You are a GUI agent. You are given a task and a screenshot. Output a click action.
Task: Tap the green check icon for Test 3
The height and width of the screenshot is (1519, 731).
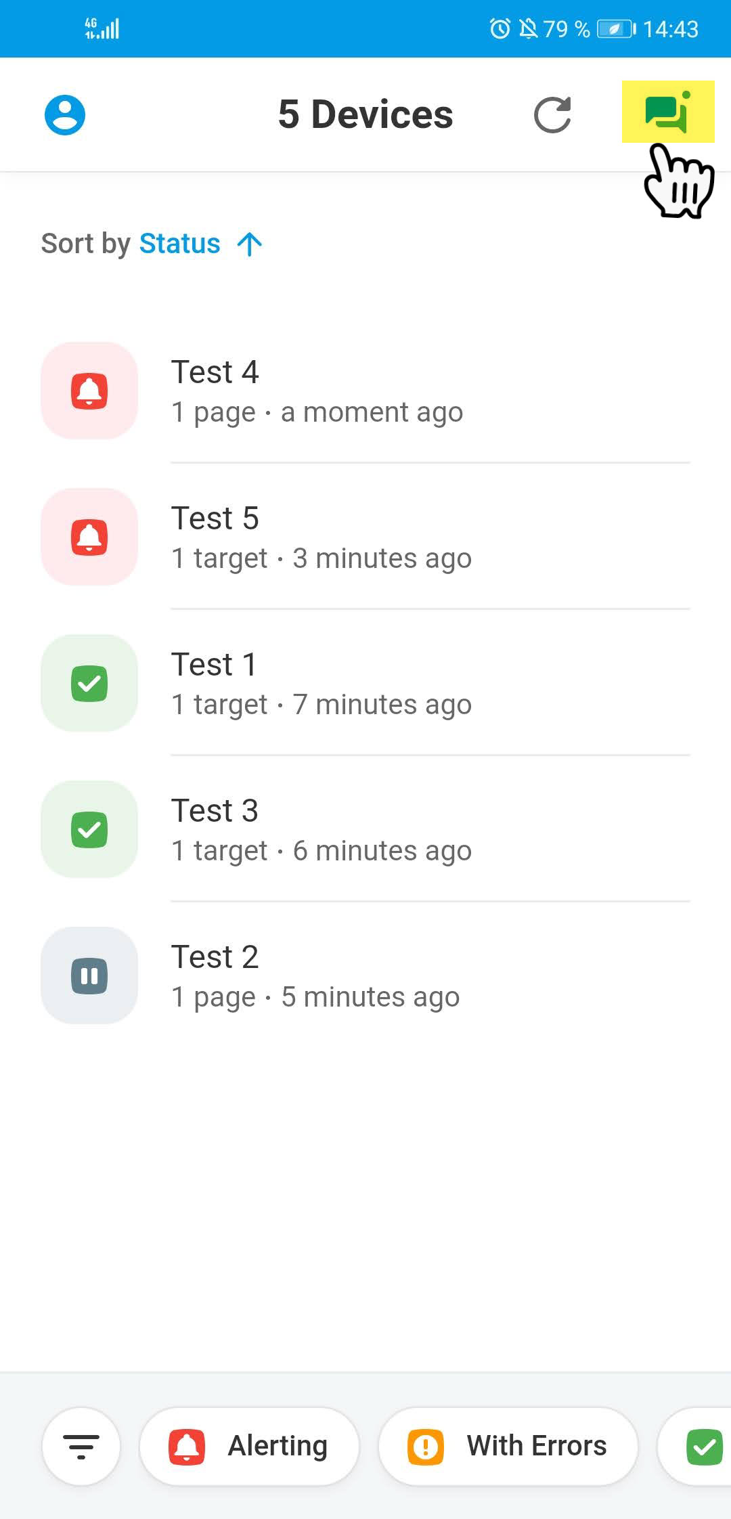[x=89, y=829]
